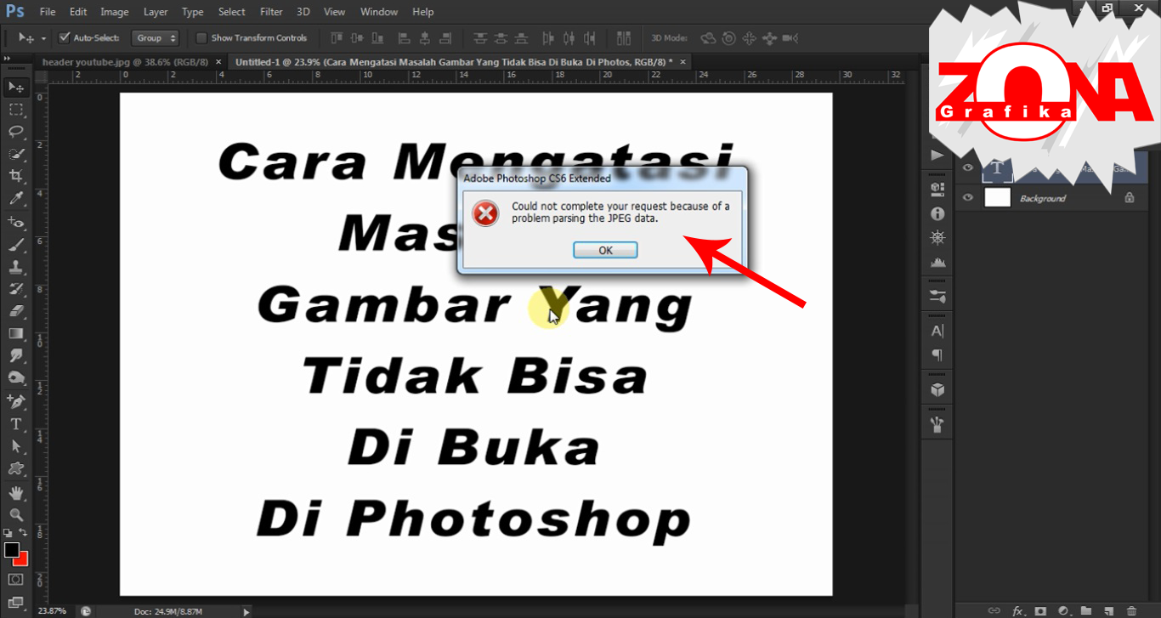The image size is (1161, 618).
Task: Select the Hand tool
Action: pos(16,492)
